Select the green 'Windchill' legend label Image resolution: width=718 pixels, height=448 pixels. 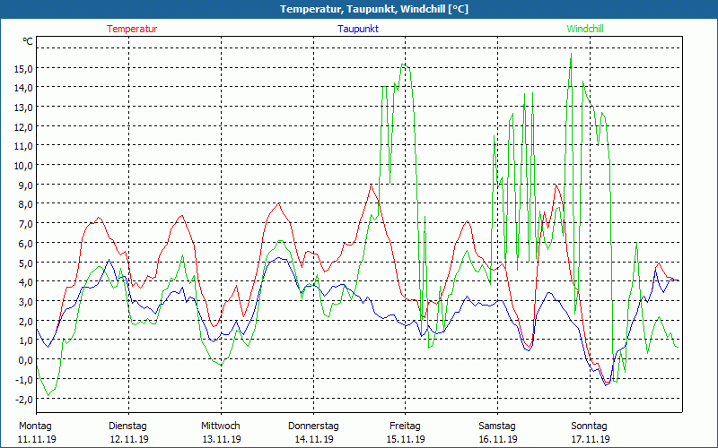[585, 29]
